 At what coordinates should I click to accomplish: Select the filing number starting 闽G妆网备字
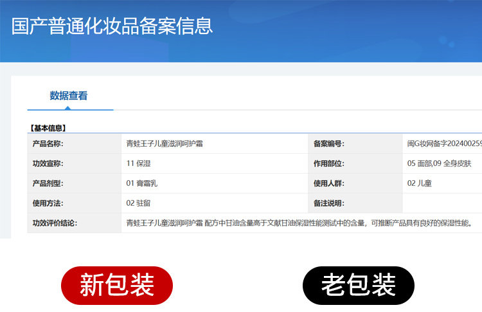445,143
